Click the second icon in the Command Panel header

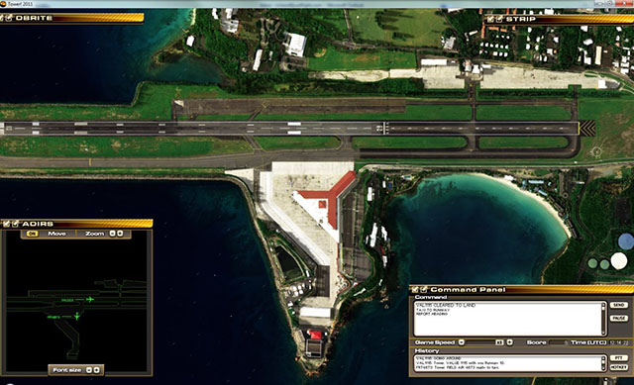coord(423,289)
